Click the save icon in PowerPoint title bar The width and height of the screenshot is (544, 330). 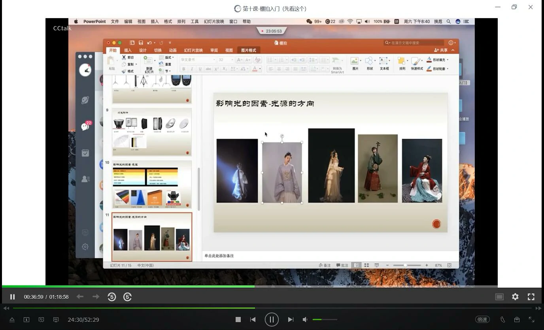pos(141,43)
